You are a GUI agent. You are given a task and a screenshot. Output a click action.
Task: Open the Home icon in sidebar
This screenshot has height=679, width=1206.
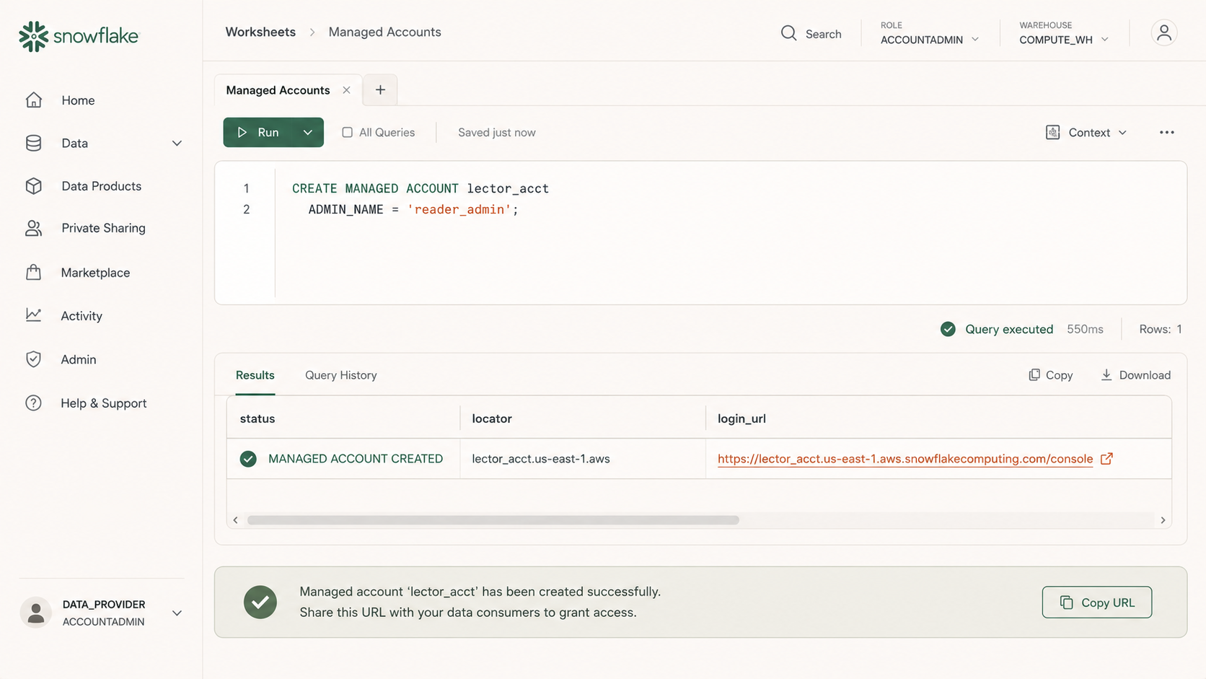tap(34, 100)
